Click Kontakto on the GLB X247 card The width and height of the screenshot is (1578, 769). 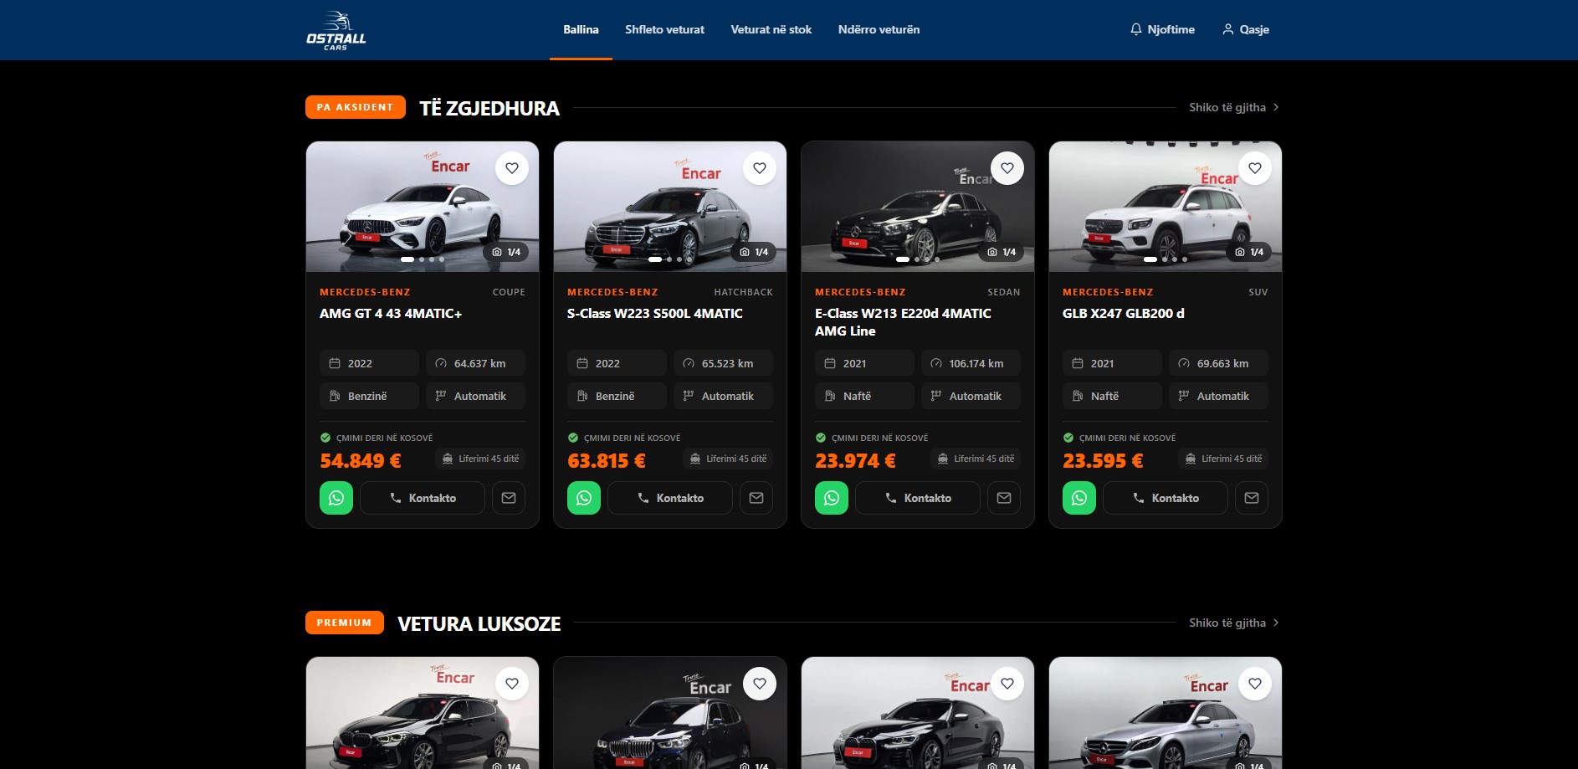(x=1166, y=498)
